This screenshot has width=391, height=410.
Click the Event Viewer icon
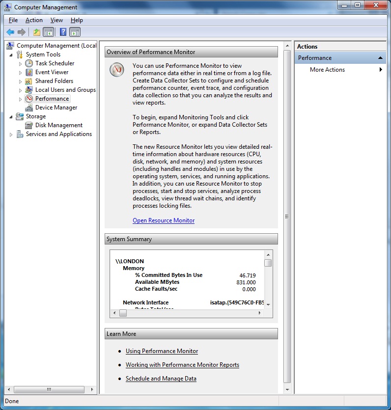point(29,72)
